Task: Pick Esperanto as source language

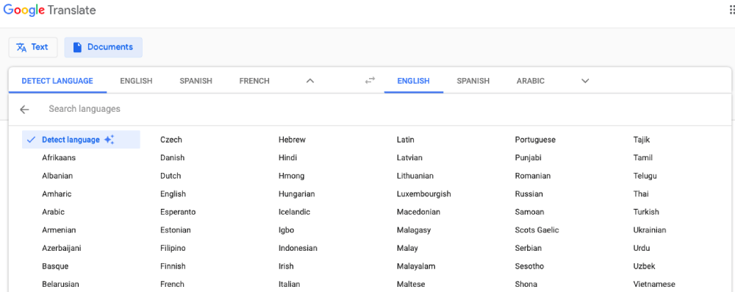Action: tap(178, 212)
